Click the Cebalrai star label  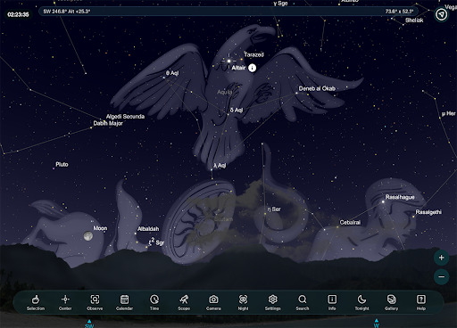pyautogui.click(x=350, y=222)
